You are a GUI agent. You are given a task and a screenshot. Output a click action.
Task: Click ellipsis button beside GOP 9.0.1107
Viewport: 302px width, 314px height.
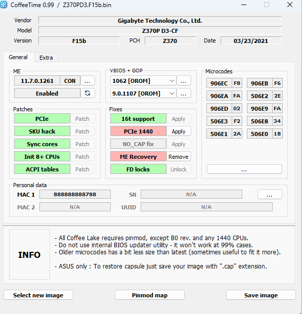click(x=184, y=94)
